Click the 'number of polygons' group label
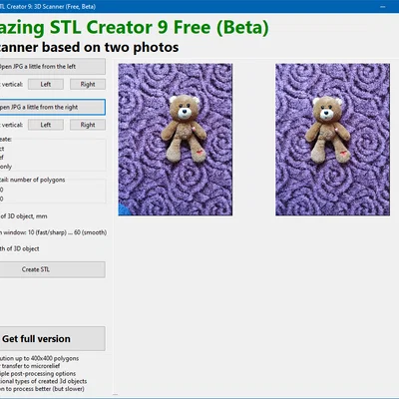 [x=37, y=180]
